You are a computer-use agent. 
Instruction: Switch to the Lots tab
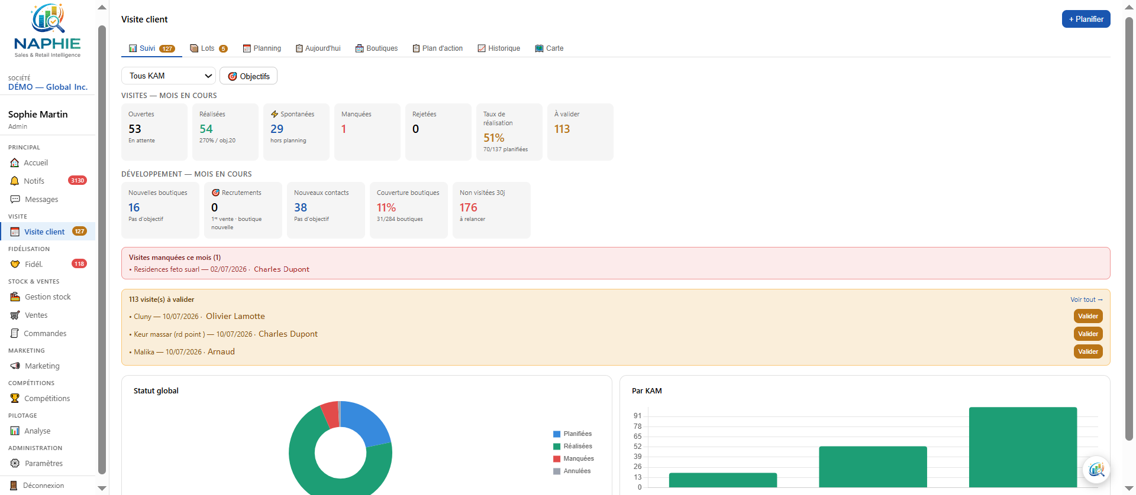[209, 48]
